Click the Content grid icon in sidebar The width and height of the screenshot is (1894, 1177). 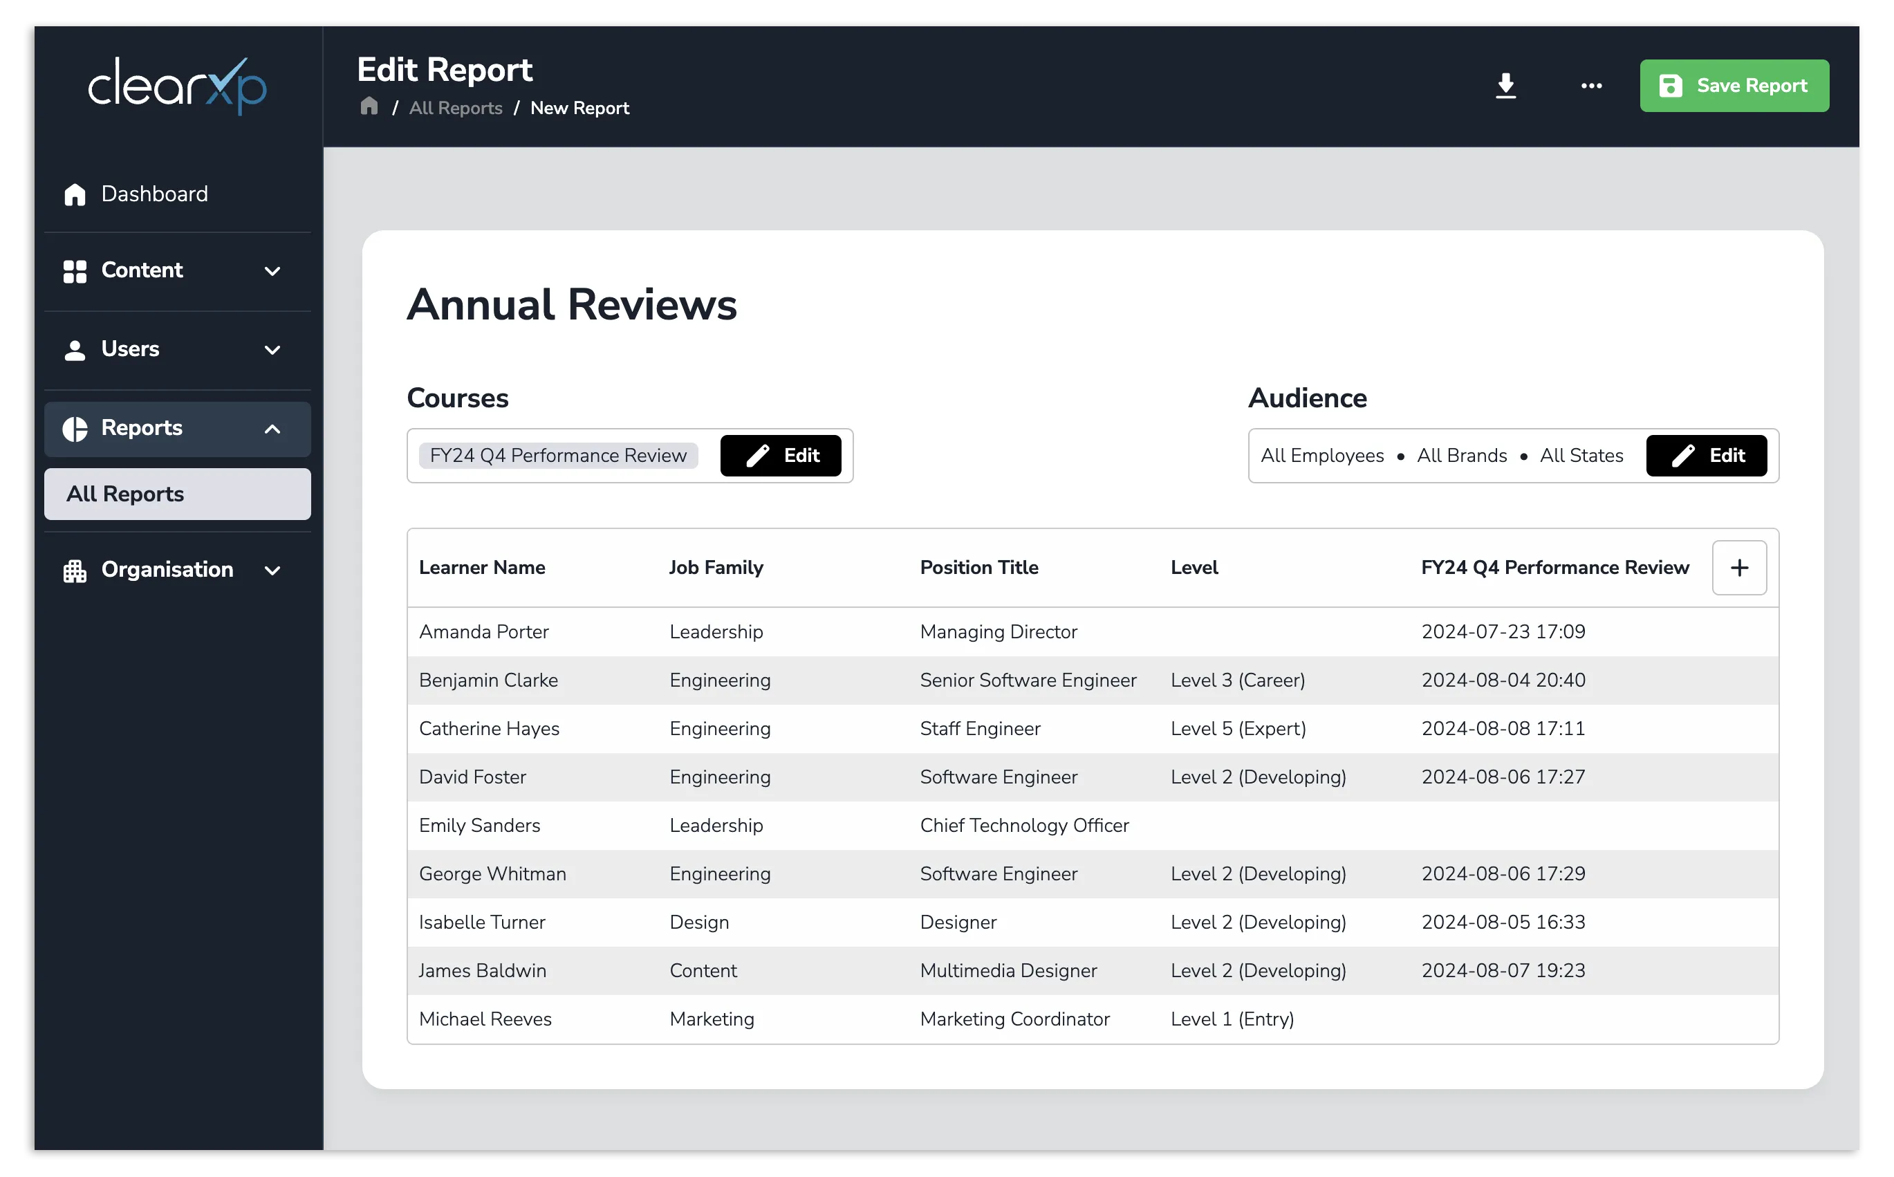pyautogui.click(x=75, y=272)
